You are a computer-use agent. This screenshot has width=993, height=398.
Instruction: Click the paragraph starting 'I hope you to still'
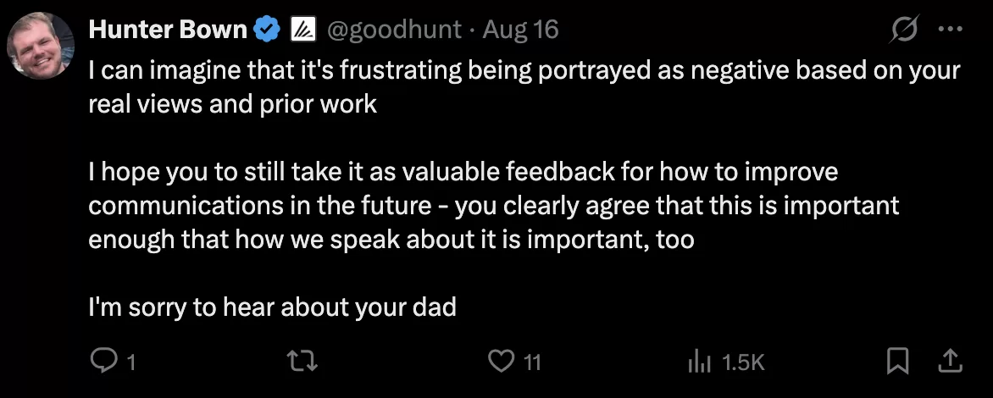click(x=494, y=206)
